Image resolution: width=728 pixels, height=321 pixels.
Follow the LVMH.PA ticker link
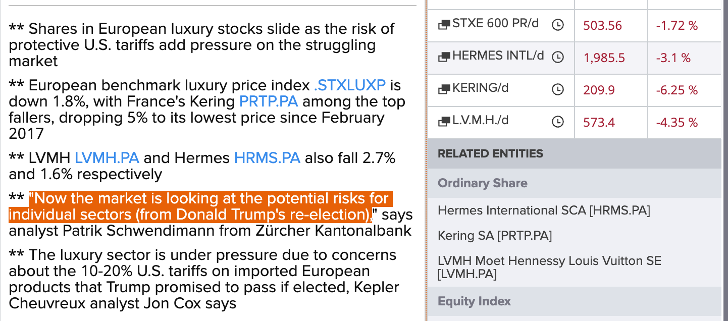107,158
